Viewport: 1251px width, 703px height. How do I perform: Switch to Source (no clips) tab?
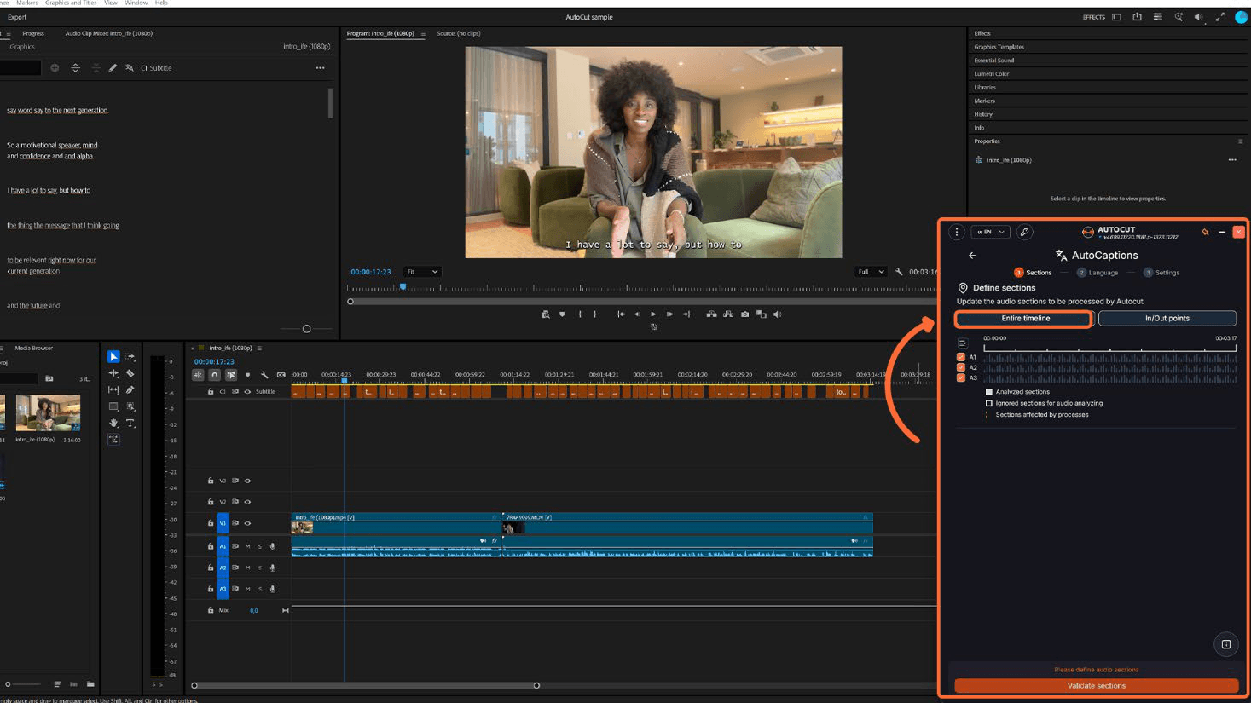coord(459,33)
